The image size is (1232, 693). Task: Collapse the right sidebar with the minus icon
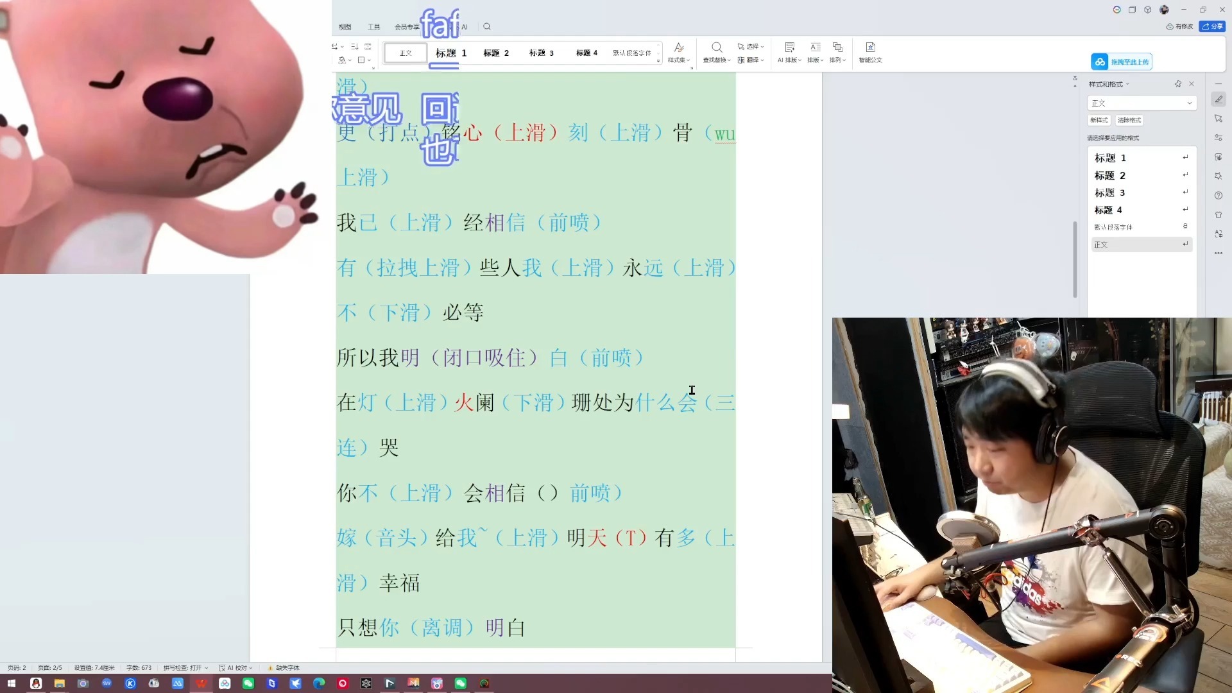coord(1219,84)
